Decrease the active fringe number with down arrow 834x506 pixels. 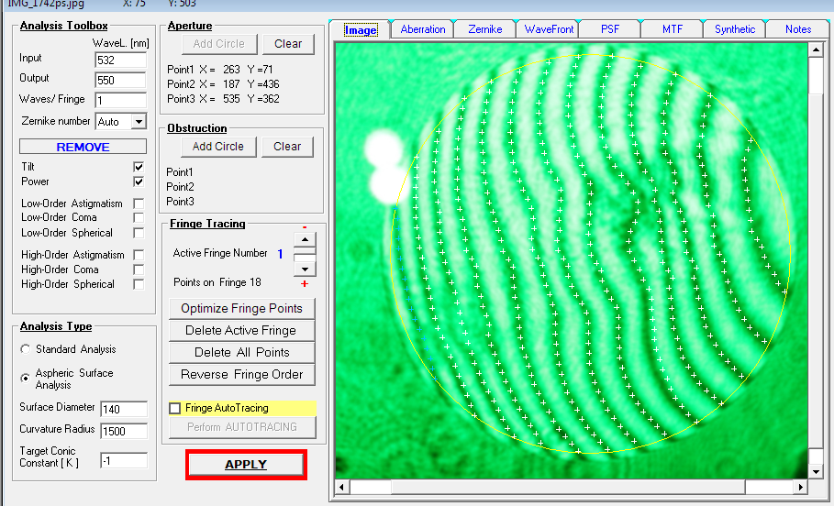click(x=305, y=269)
